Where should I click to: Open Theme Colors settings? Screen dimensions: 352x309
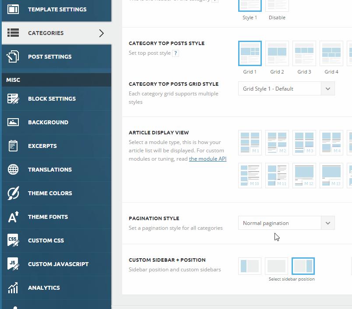point(56,193)
